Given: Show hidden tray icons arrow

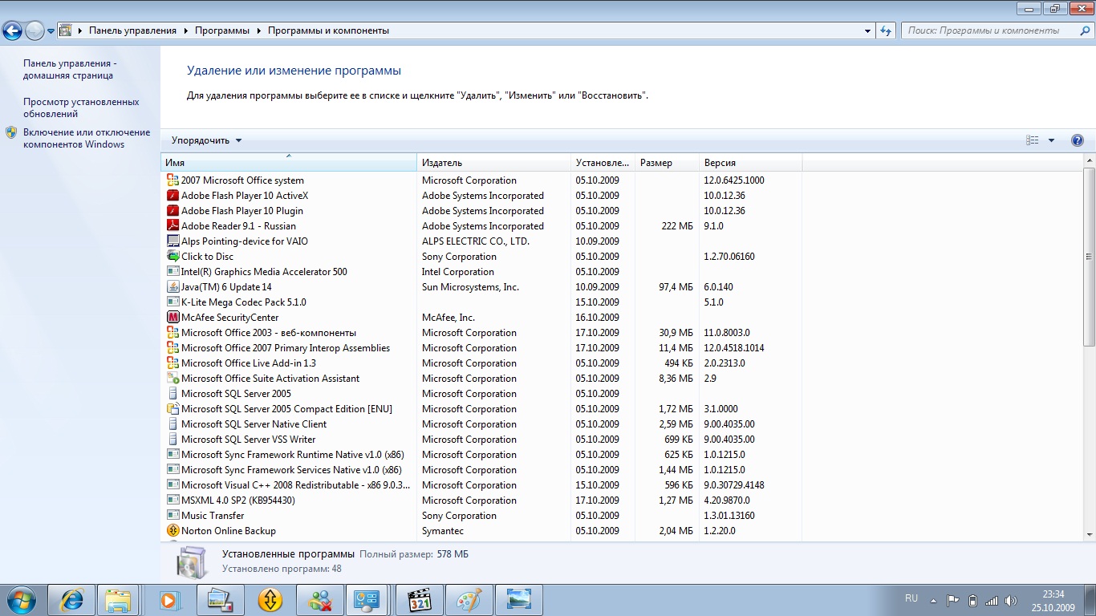Looking at the screenshot, I should [x=933, y=600].
